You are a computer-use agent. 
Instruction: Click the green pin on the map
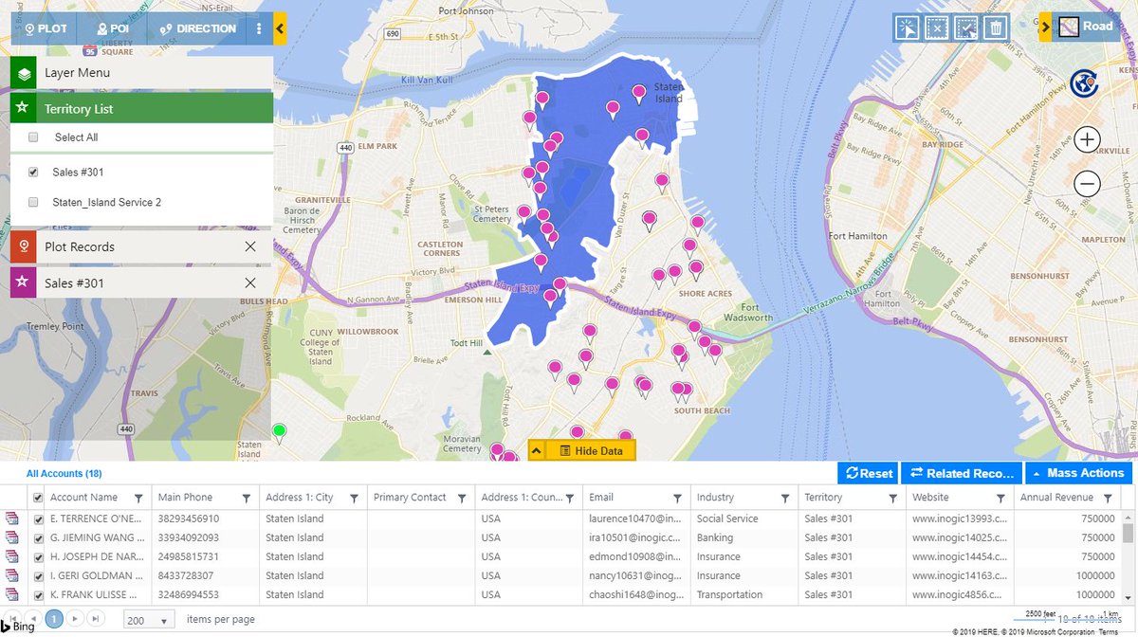click(279, 433)
